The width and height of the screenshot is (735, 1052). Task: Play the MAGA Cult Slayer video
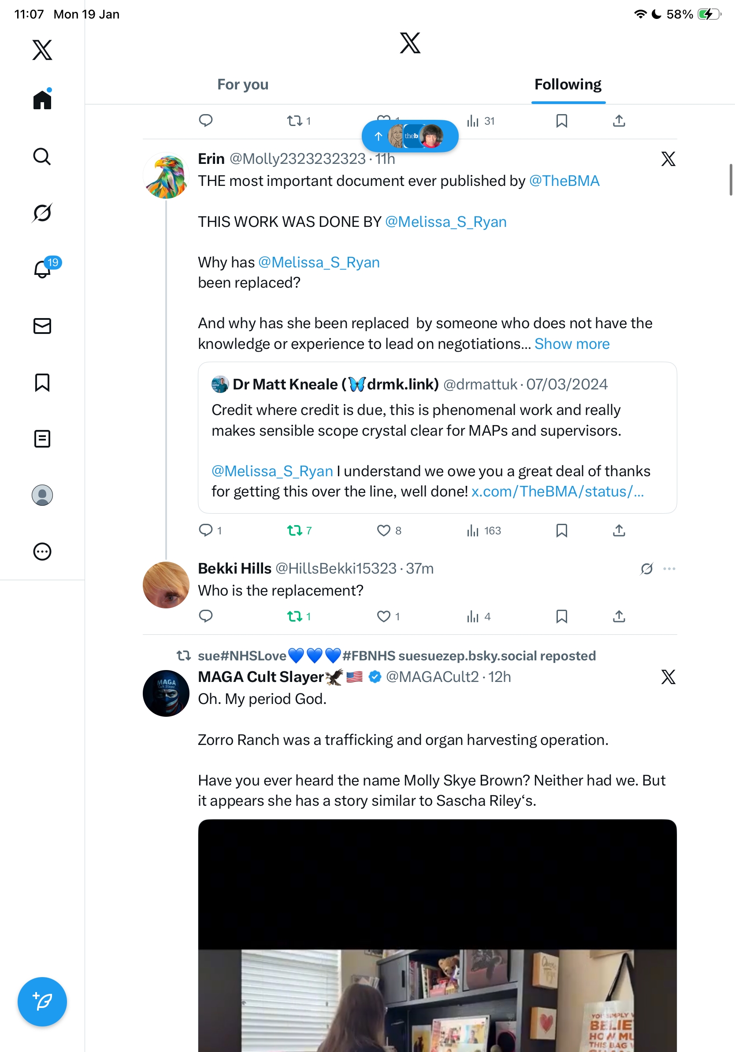[x=437, y=935]
